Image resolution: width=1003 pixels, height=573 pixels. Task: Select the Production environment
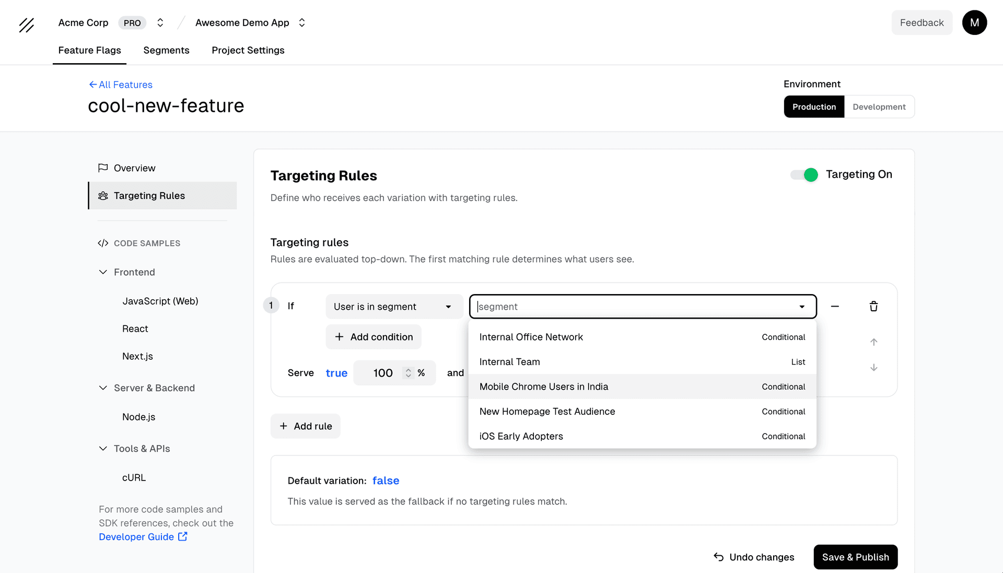point(813,107)
